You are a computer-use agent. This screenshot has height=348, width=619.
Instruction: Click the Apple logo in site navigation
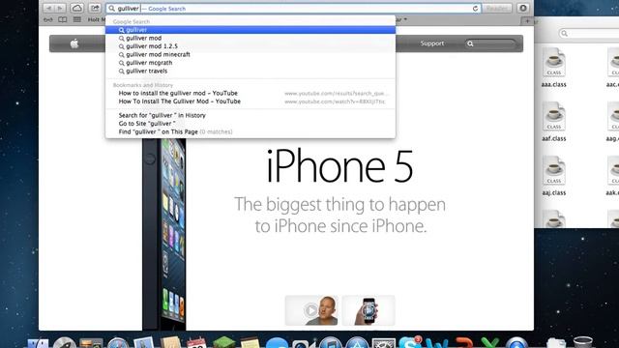[x=74, y=43]
